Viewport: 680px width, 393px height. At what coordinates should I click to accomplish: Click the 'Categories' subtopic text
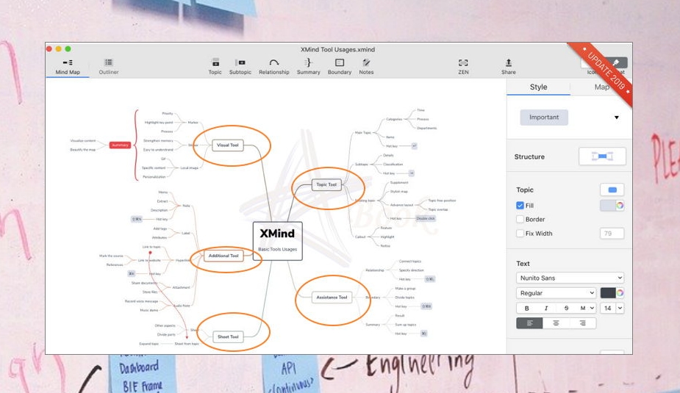coord(394,119)
